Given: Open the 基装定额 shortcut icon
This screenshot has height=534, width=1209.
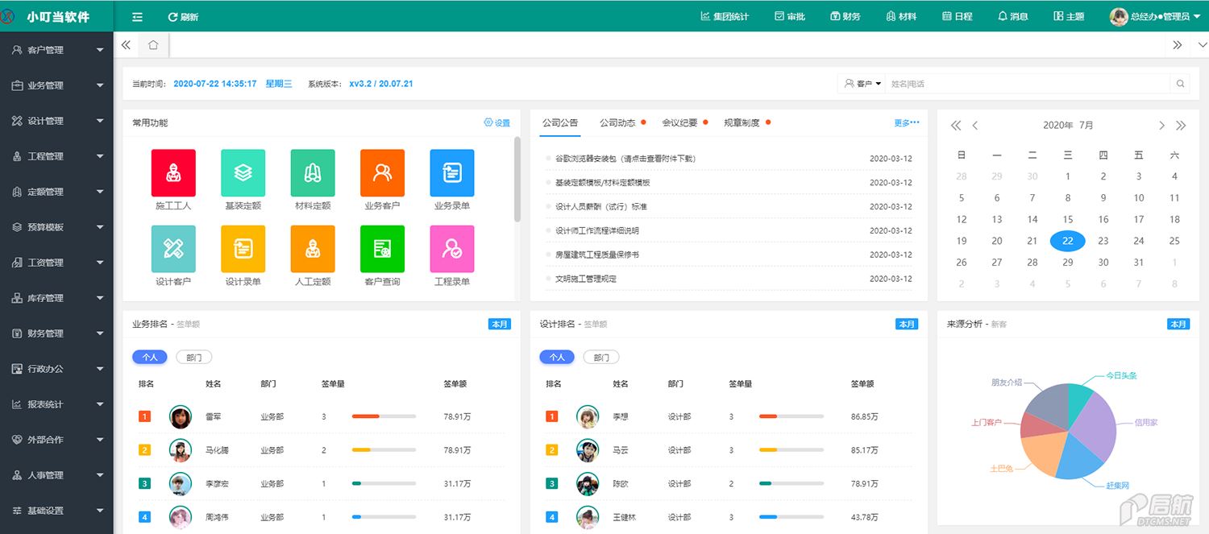Looking at the screenshot, I should tap(243, 172).
